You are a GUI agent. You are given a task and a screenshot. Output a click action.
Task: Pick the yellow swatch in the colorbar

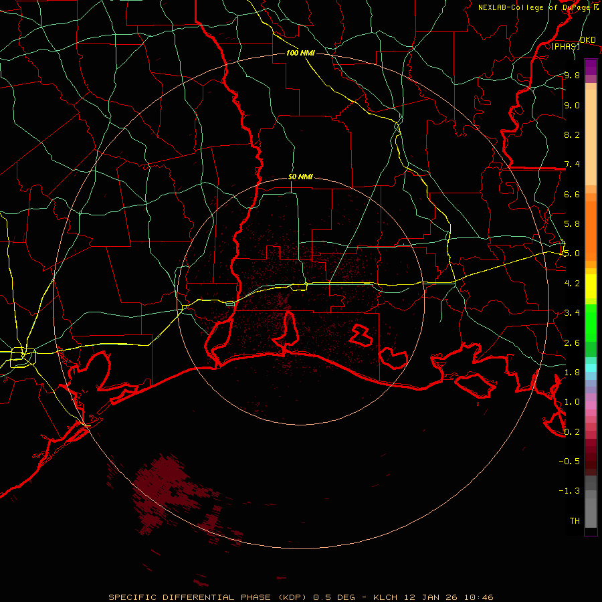point(591,286)
